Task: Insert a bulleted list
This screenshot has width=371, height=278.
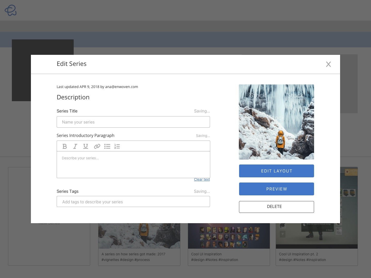Action: coord(107,146)
